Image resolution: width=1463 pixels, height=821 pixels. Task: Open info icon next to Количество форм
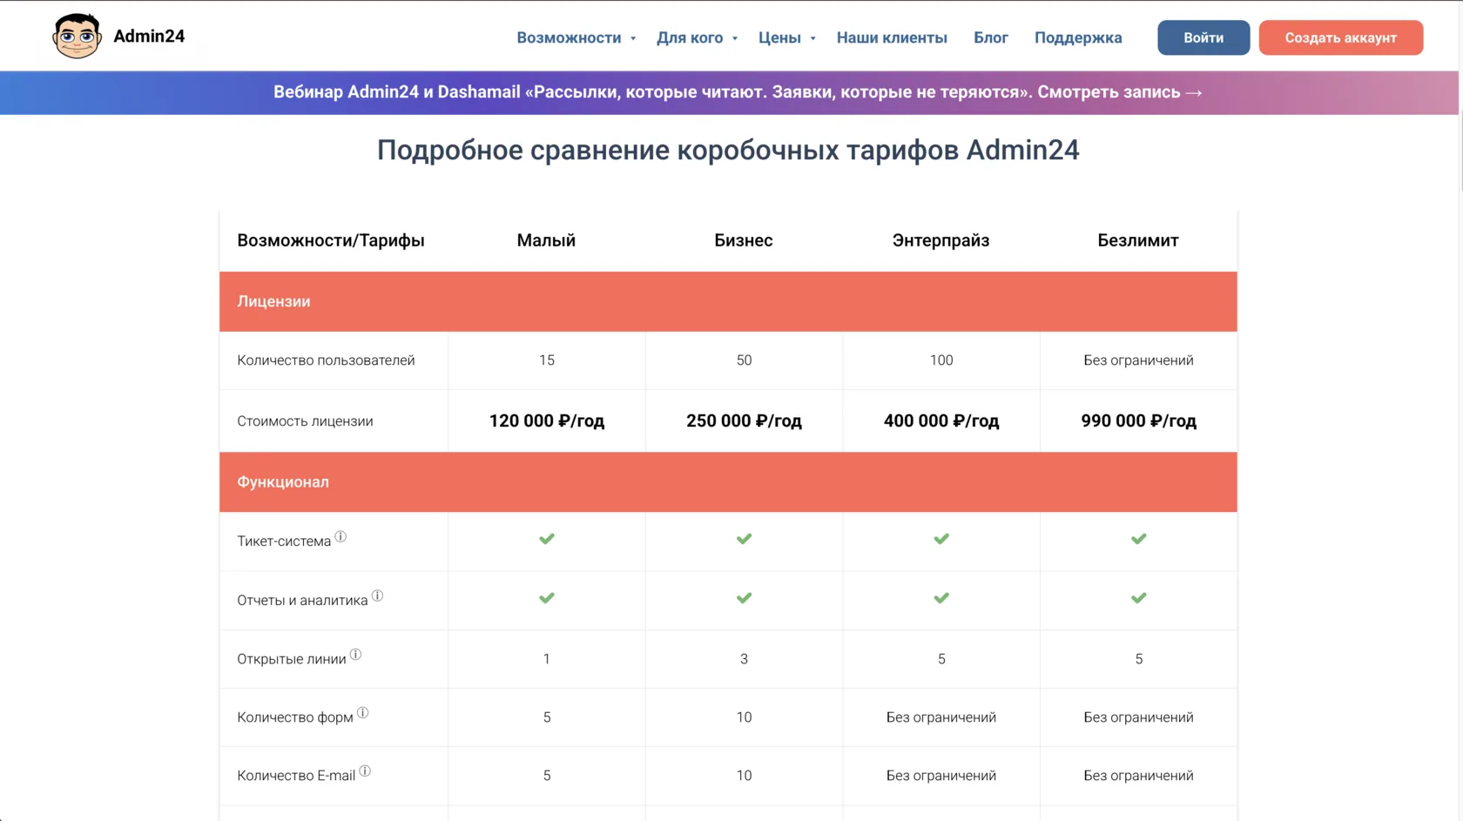[x=363, y=713]
